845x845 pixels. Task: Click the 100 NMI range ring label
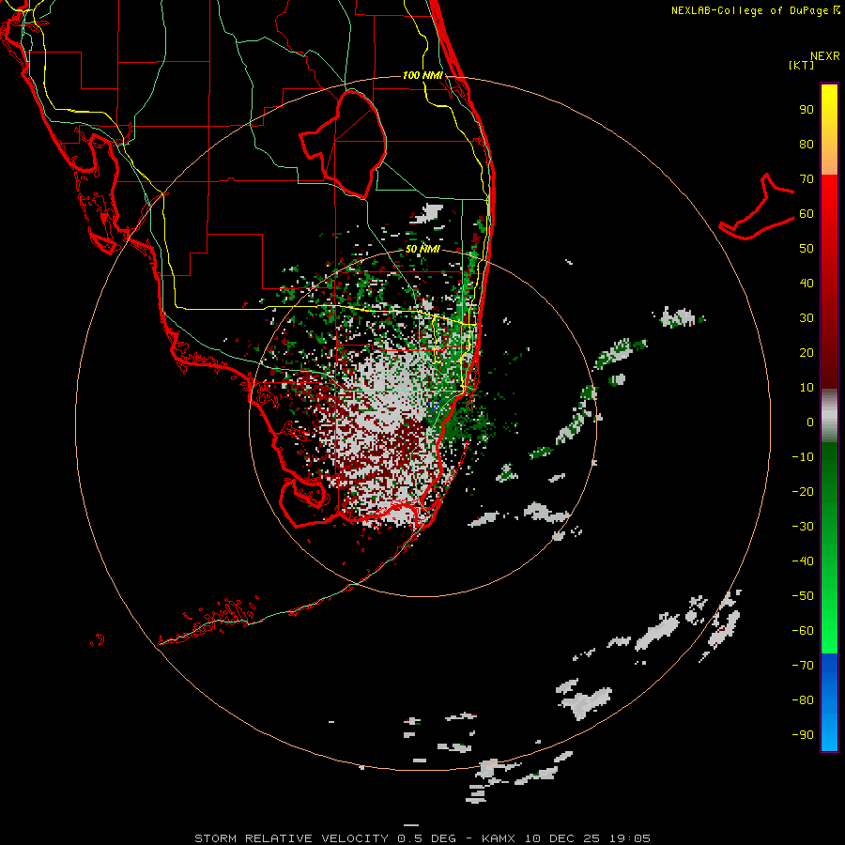click(422, 75)
